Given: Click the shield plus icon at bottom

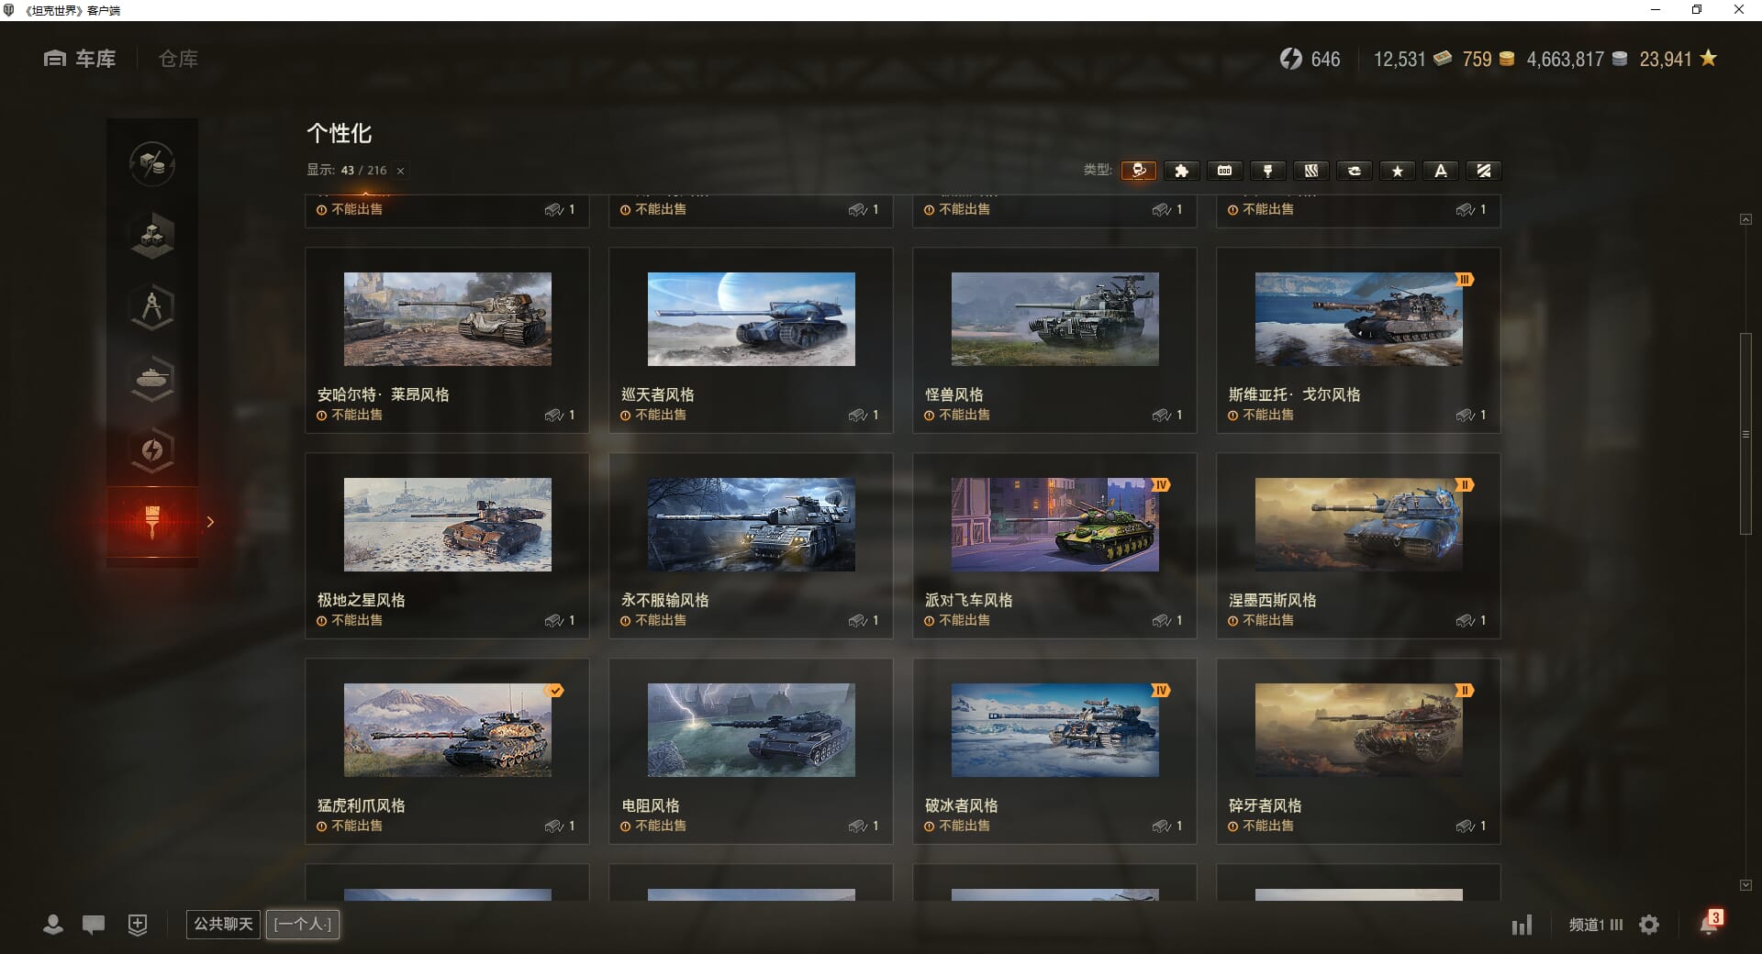Looking at the screenshot, I should (138, 925).
